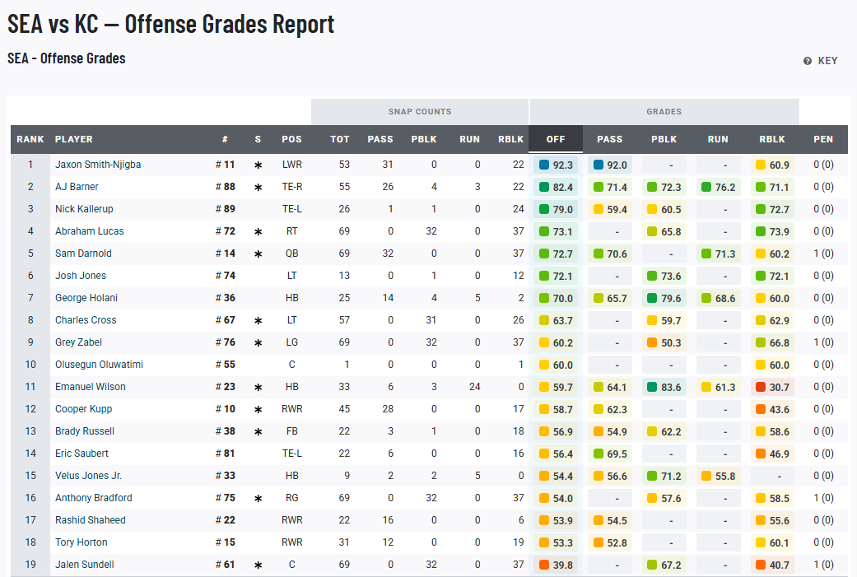The height and width of the screenshot is (577, 857).
Task: Click the FB position in Brady Russell's row
Action: click(x=292, y=431)
